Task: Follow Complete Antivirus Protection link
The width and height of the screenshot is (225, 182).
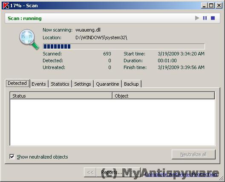Action: [181, 174]
